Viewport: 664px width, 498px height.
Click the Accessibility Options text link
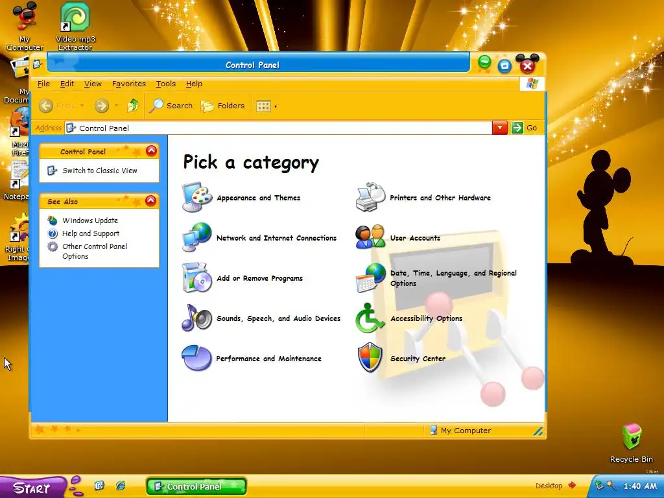426,318
